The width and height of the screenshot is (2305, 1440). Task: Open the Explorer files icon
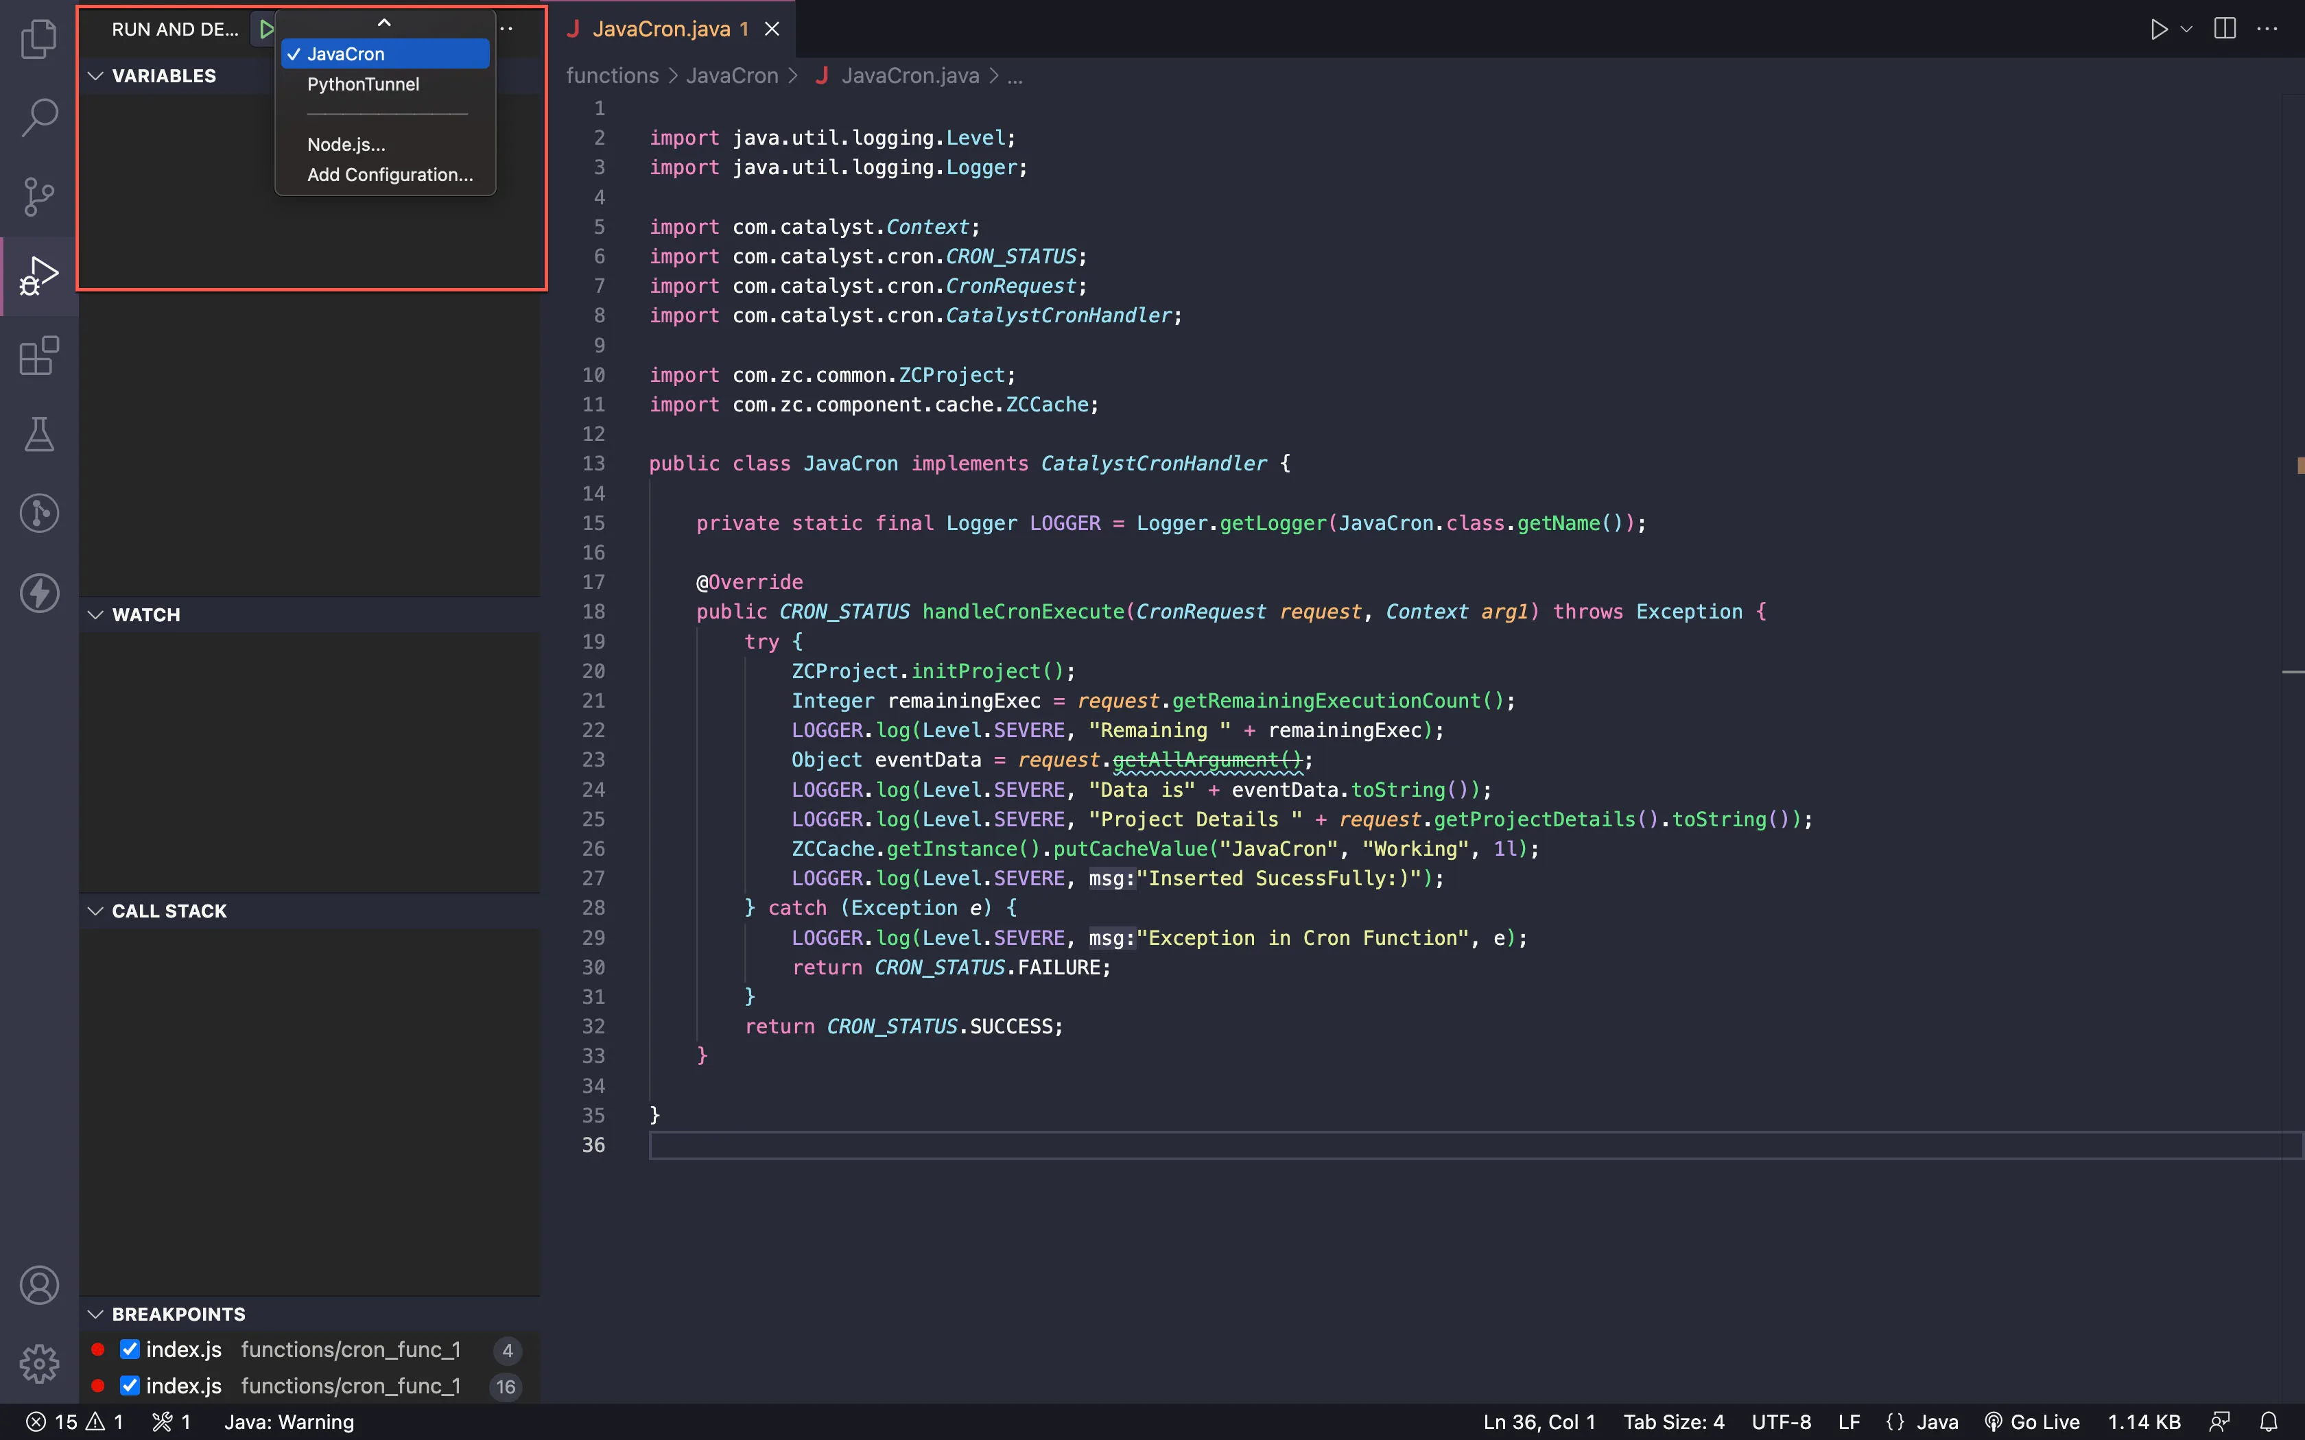pos(39,39)
